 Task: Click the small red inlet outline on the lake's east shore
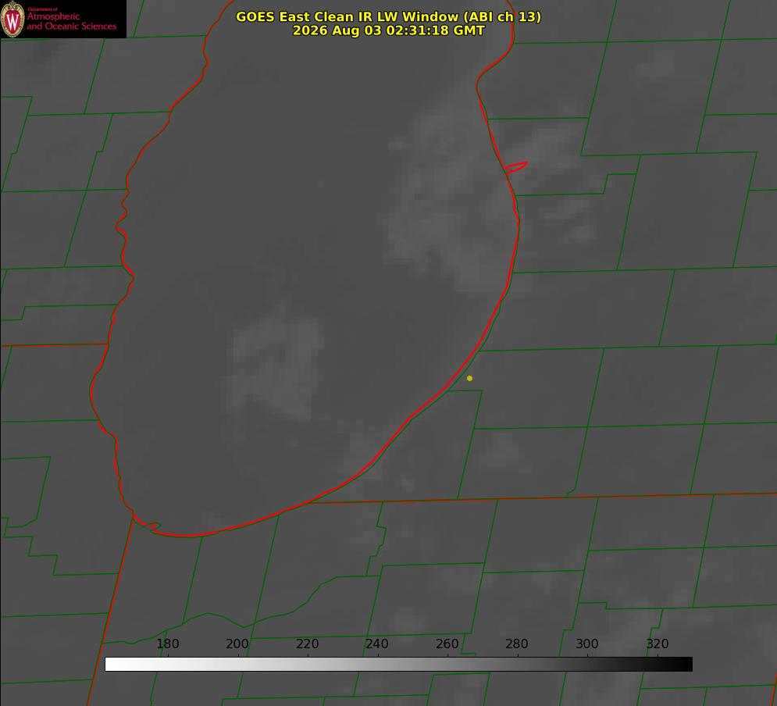coord(515,167)
